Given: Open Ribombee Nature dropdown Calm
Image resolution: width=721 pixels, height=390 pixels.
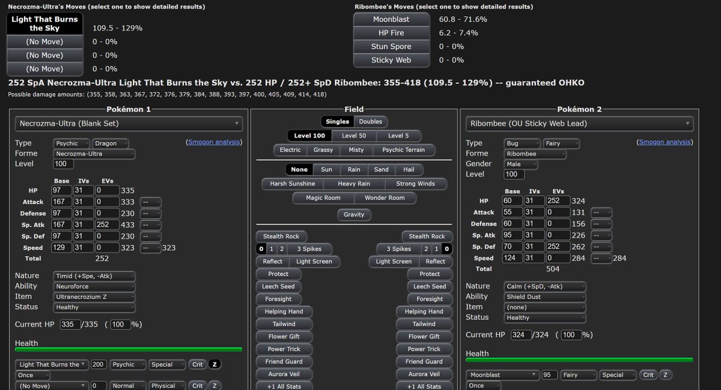Looking at the screenshot, I should coord(544,286).
